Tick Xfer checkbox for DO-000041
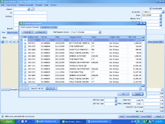The width and height of the screenshot is (165, 124). click(25, 82)
